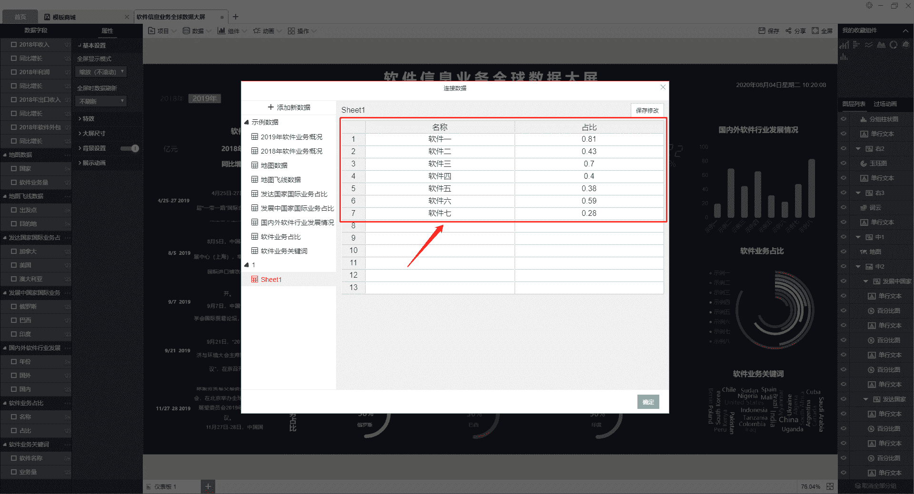Click the 保存 save icon
This screenshot has height=494, width=914.
762,31
